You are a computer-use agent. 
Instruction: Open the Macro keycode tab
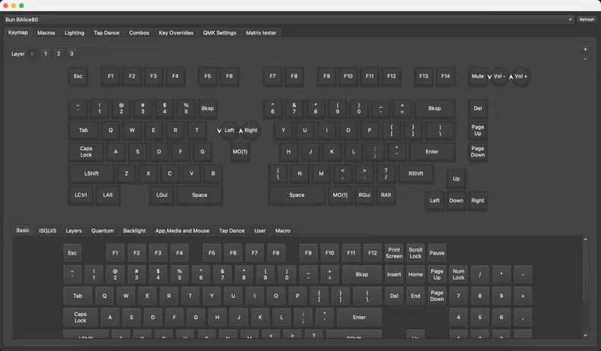282,231
